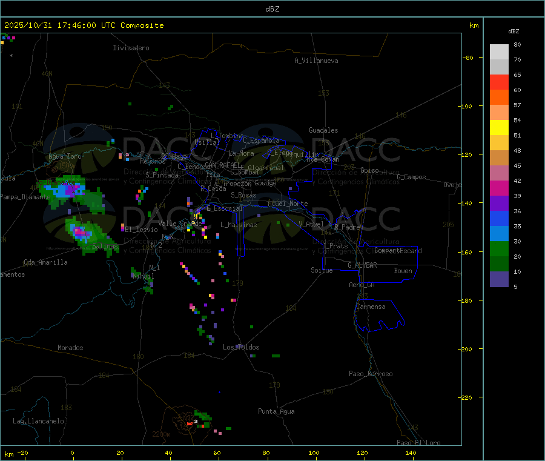
Task: Click the 30-20 dBZ green legend swatch
Action: pos(499,248)
